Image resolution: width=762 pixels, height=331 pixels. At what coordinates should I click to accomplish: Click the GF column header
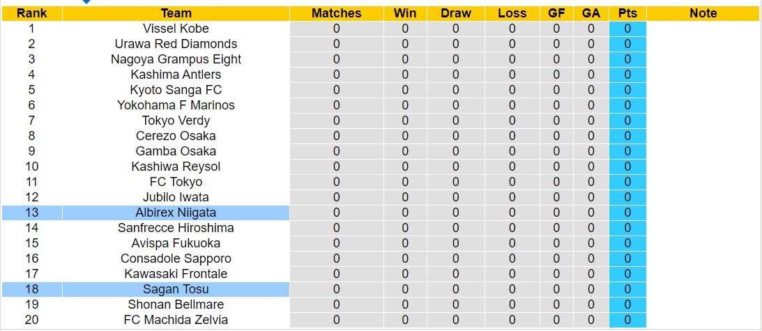[556, 13]
